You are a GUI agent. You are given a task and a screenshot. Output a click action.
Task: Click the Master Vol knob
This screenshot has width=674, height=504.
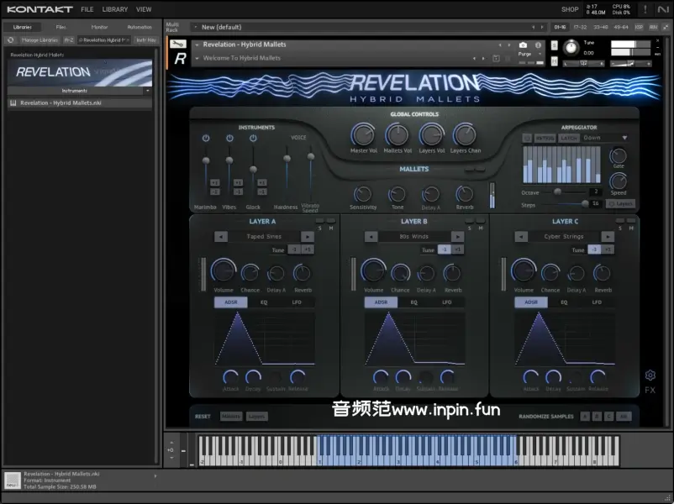363,134
